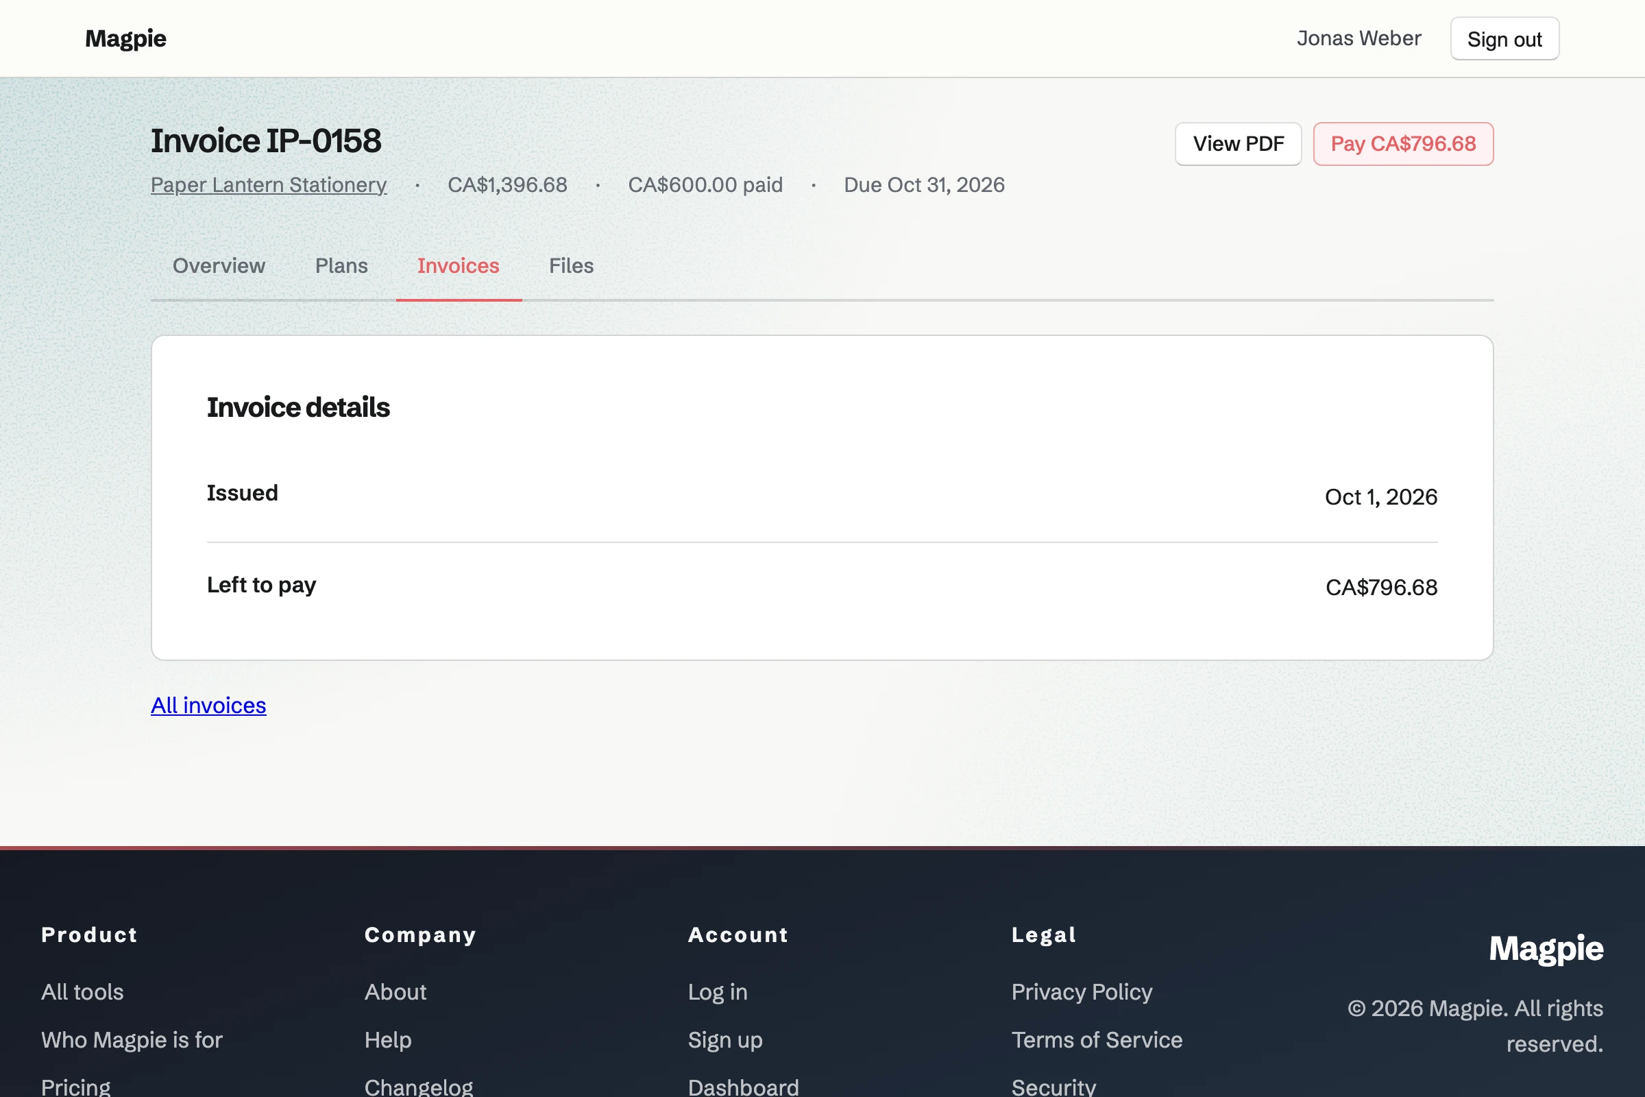Open the Dashboard footer link

(743, 1087)
